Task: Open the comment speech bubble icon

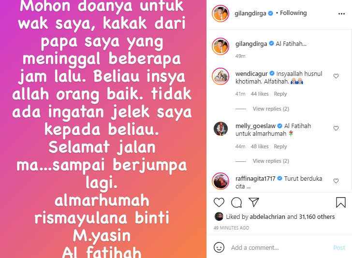Action: coord(236,202)
